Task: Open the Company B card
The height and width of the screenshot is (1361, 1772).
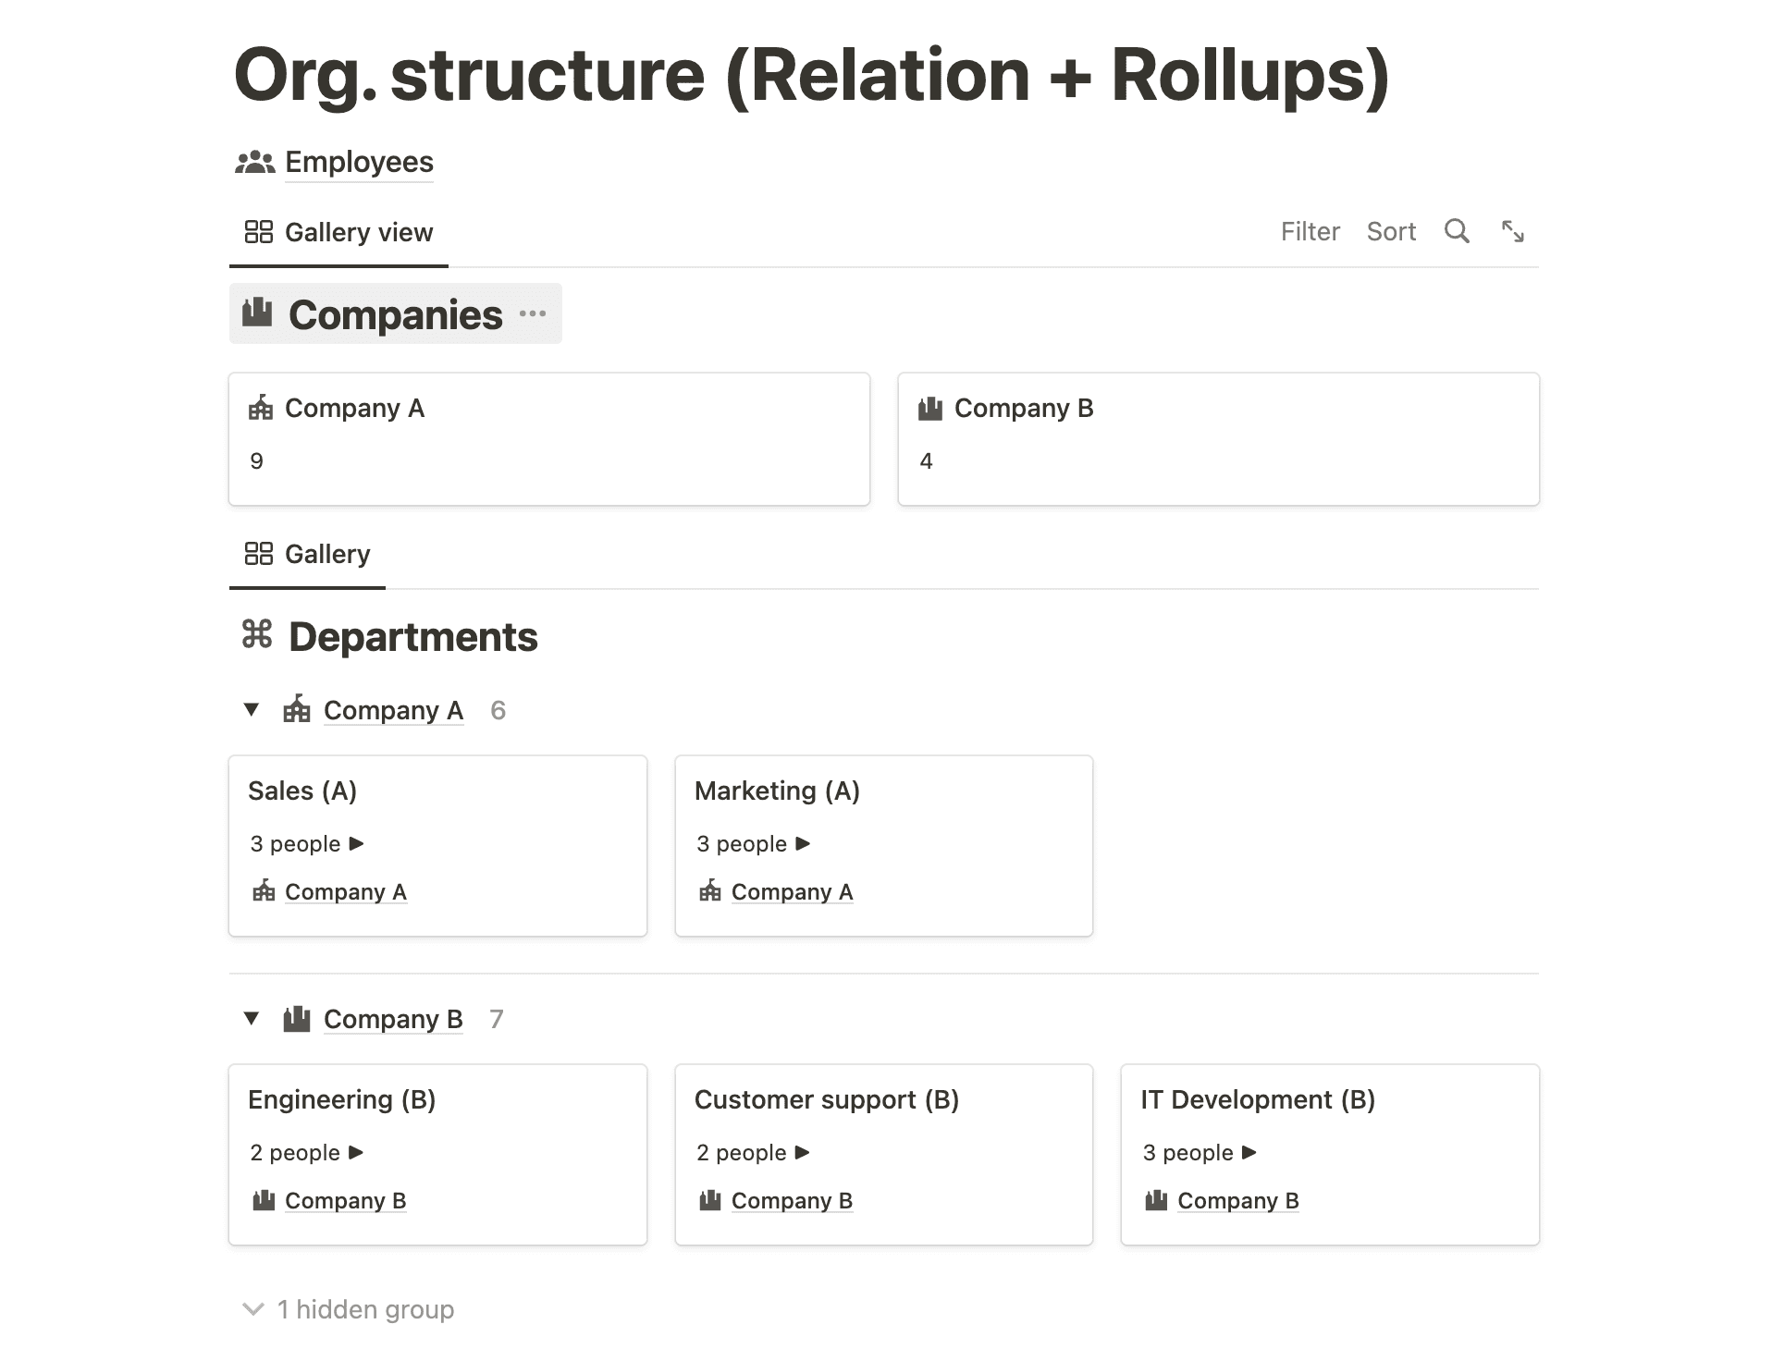Action: point(1217,438)
